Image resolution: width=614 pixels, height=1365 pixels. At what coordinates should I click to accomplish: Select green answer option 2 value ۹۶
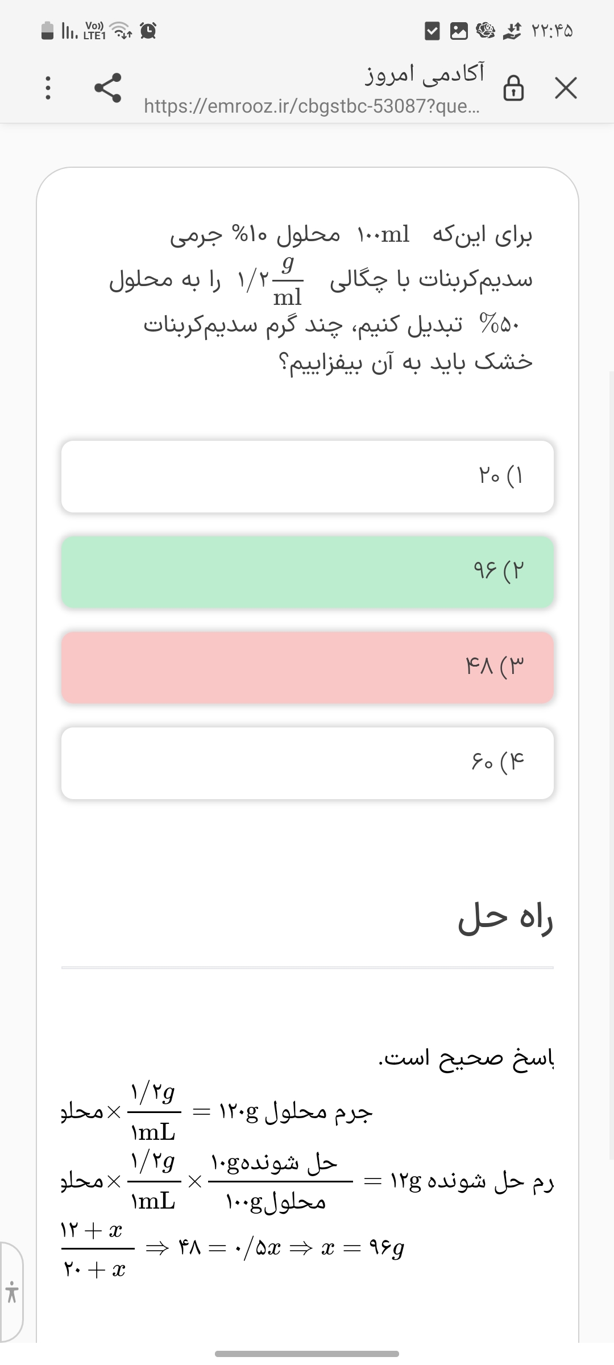pos(308,572)
